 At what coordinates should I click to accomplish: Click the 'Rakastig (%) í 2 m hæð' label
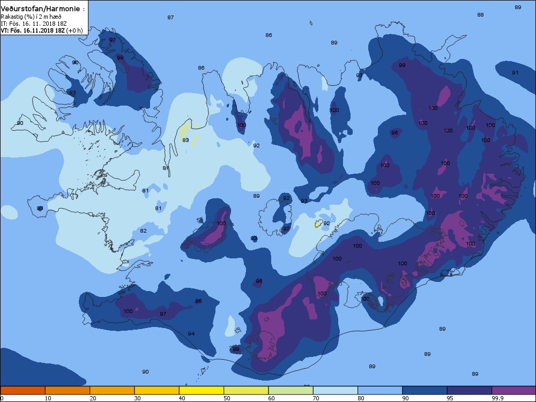coord(31,17)
